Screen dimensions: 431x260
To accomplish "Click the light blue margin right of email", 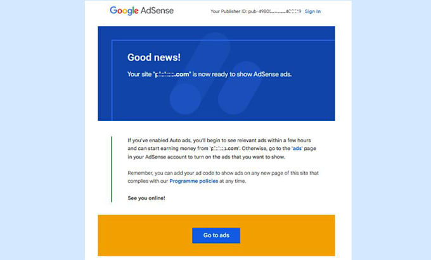I will (391, 130).
